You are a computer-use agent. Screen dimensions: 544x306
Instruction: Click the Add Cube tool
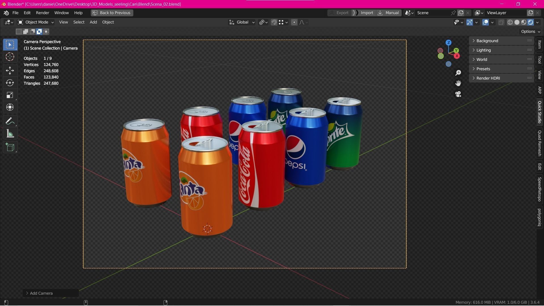tap(10, 147)
